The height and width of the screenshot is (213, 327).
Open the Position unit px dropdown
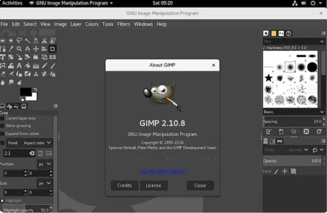45,164
